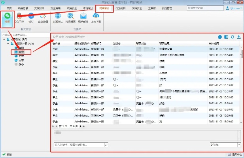Open the DingTalk chat audit icon

point(31,18)
